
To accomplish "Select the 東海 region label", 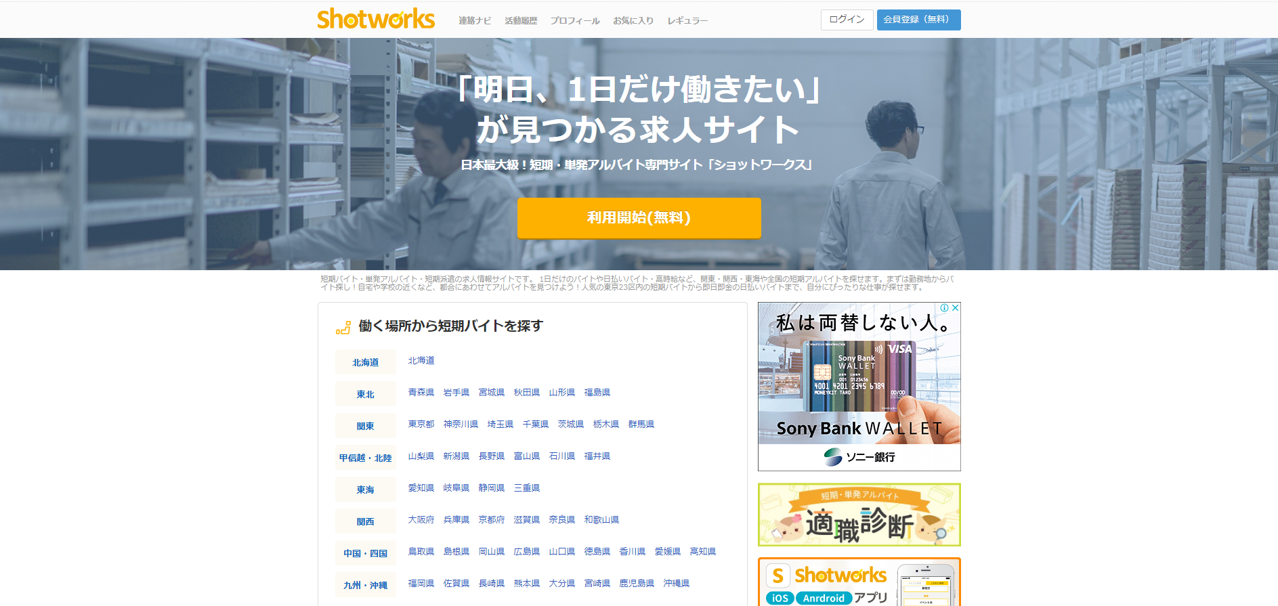I will pyautogui.click(x=366, y=490).
